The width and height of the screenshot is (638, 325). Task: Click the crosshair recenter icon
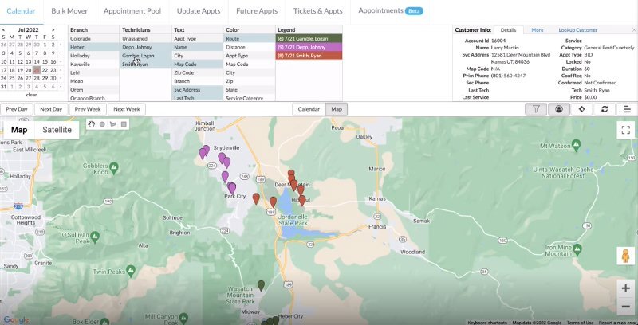click(x=581, y=109)
